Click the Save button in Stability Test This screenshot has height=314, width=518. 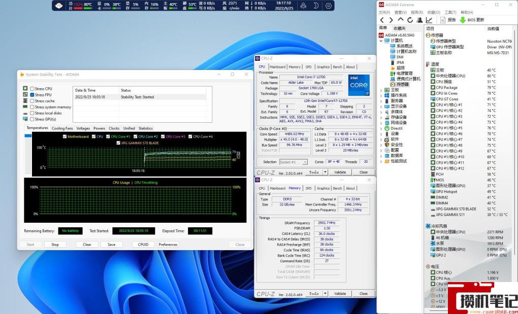[112, 245]
